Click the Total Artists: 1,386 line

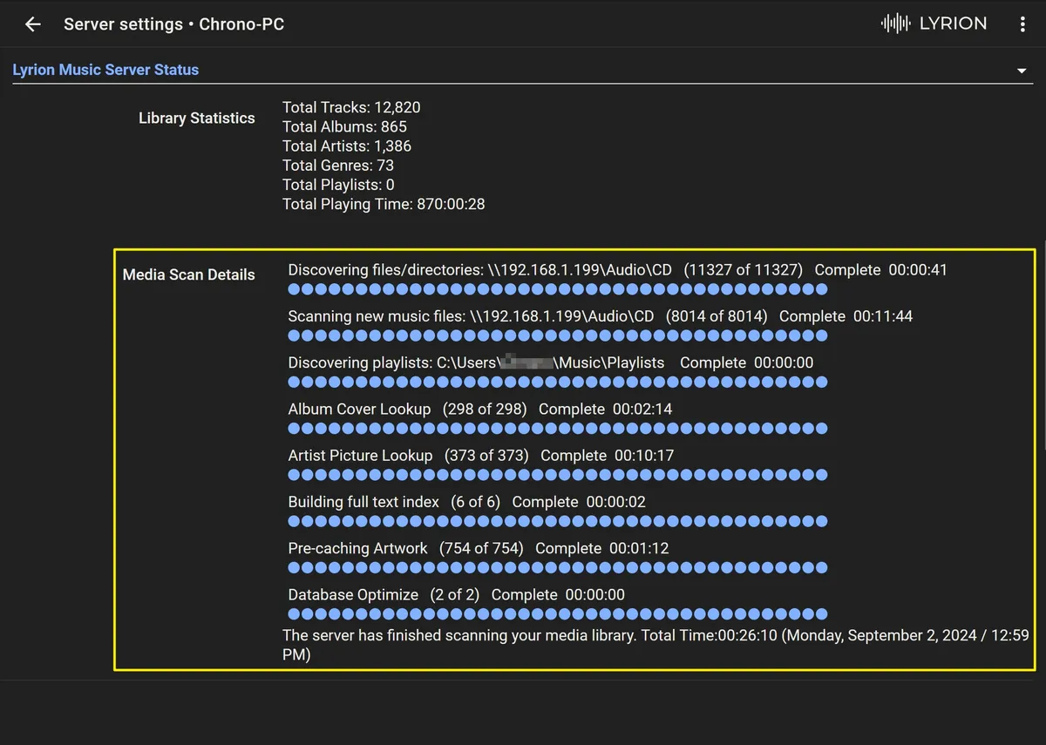tap(347, 146)
